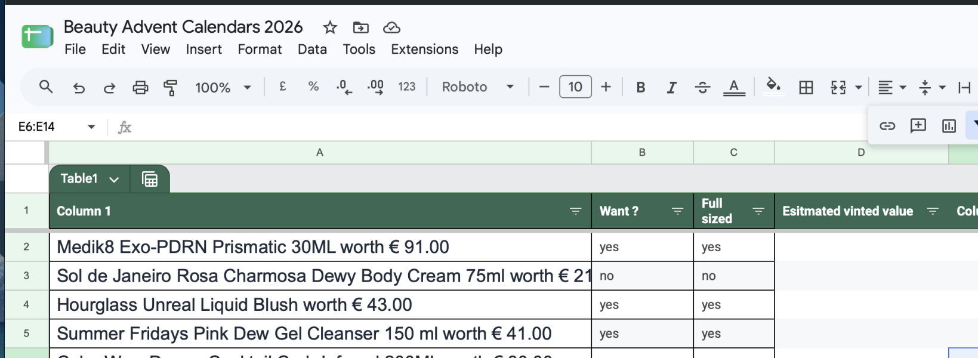
Task: Open the File menu
Action: 75,50
